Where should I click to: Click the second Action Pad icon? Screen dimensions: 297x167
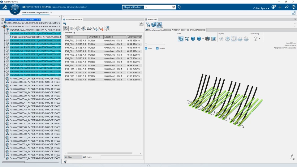154,25
